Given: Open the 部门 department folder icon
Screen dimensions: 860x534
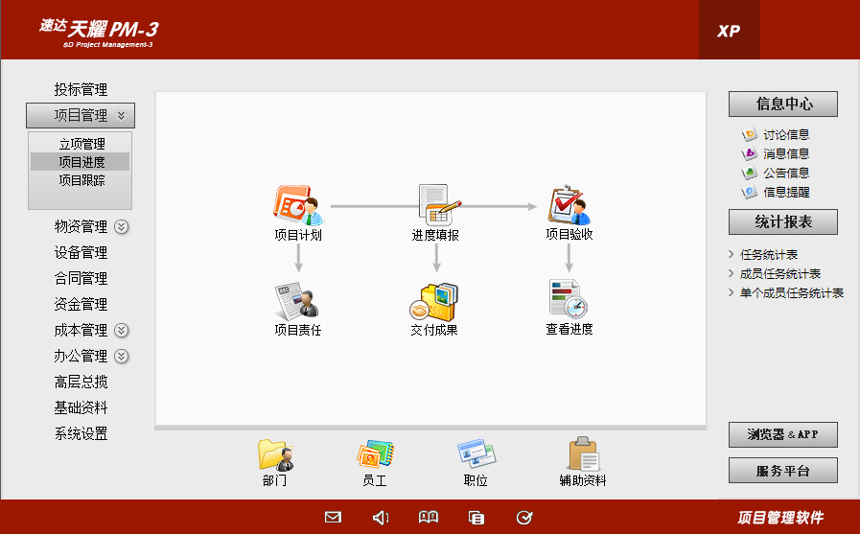Looking at the screenshot, I should point(274,454).
